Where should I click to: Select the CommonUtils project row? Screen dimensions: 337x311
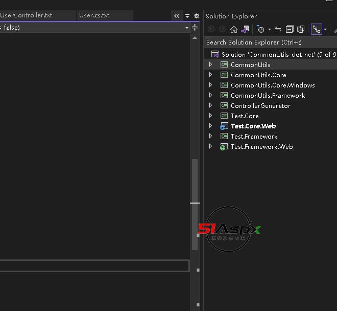pos(271,64)
